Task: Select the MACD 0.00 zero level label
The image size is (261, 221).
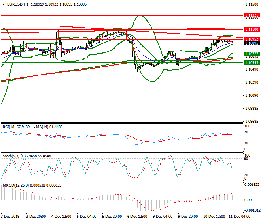Action: pyautogui.click(x=248, y=200)
